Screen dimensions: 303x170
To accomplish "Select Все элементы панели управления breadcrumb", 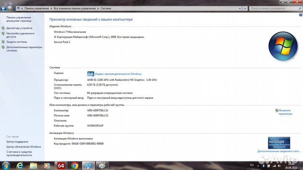I will coord(74,8).
